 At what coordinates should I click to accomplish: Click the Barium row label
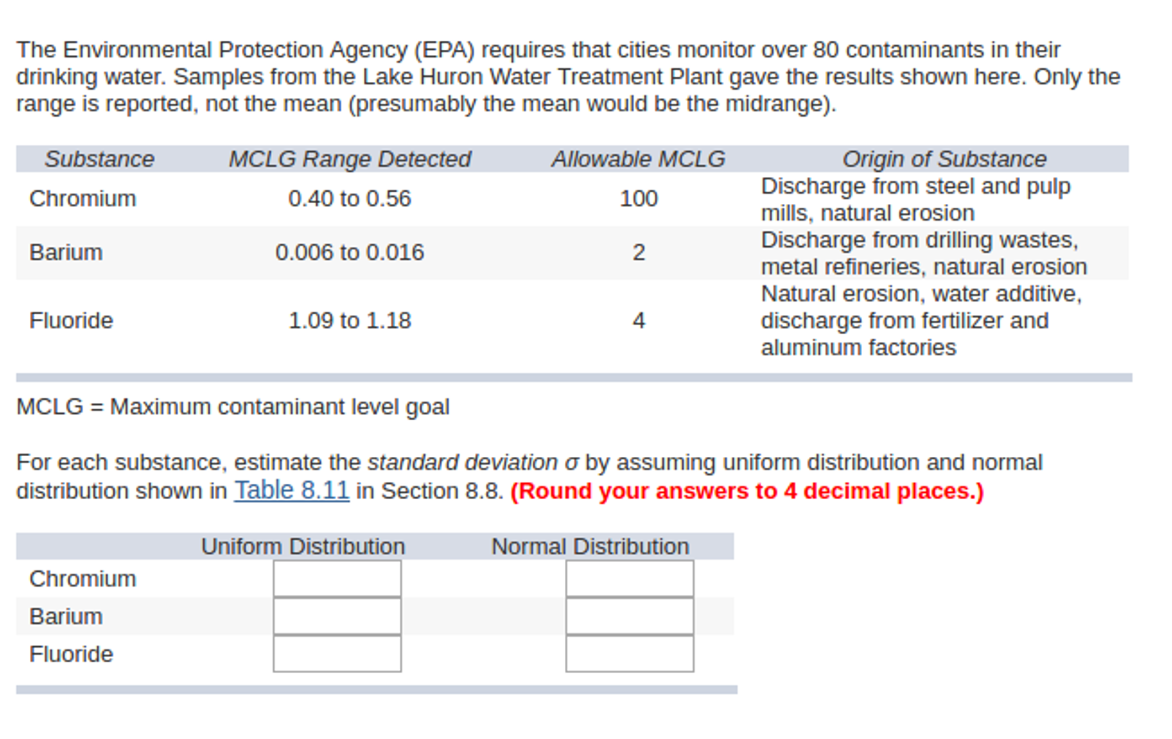pos(66,252)
